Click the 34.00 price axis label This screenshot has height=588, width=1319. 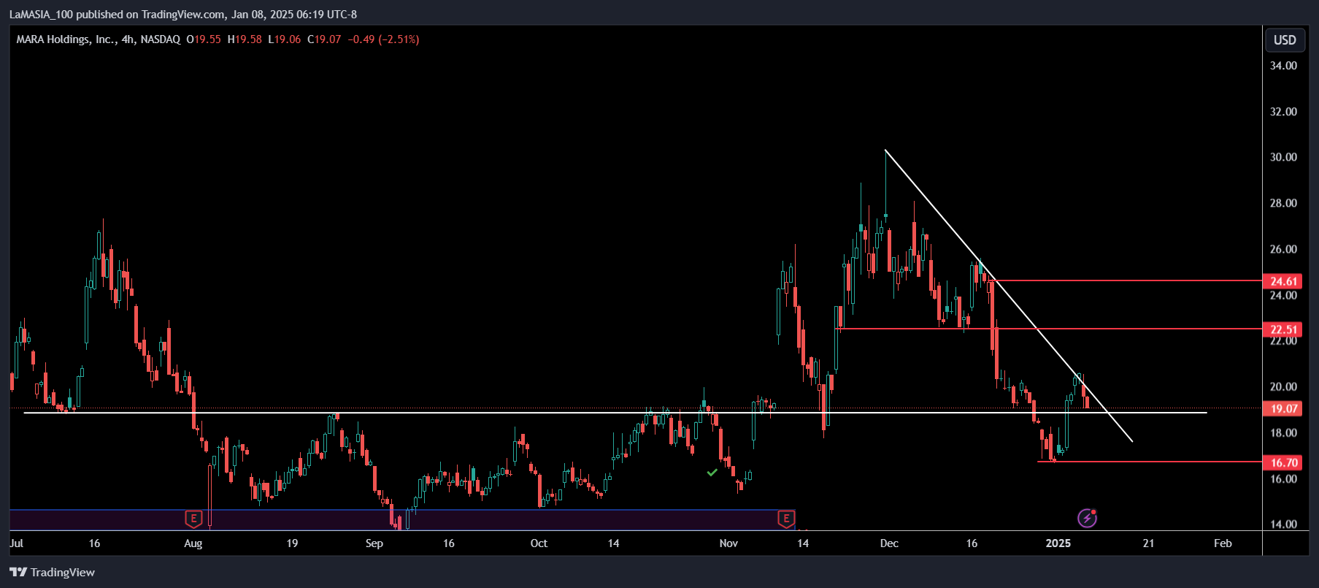click(1283, 66)
